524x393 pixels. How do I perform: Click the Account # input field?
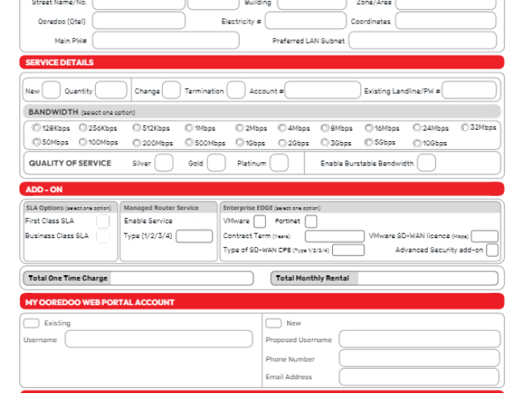click(322, 90)
